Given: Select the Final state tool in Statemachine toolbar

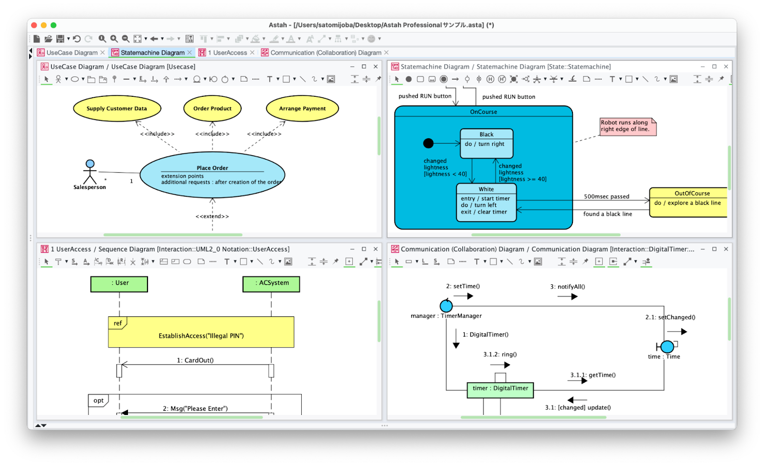Looking at the screenshot, I should click(x=444, y=79).
